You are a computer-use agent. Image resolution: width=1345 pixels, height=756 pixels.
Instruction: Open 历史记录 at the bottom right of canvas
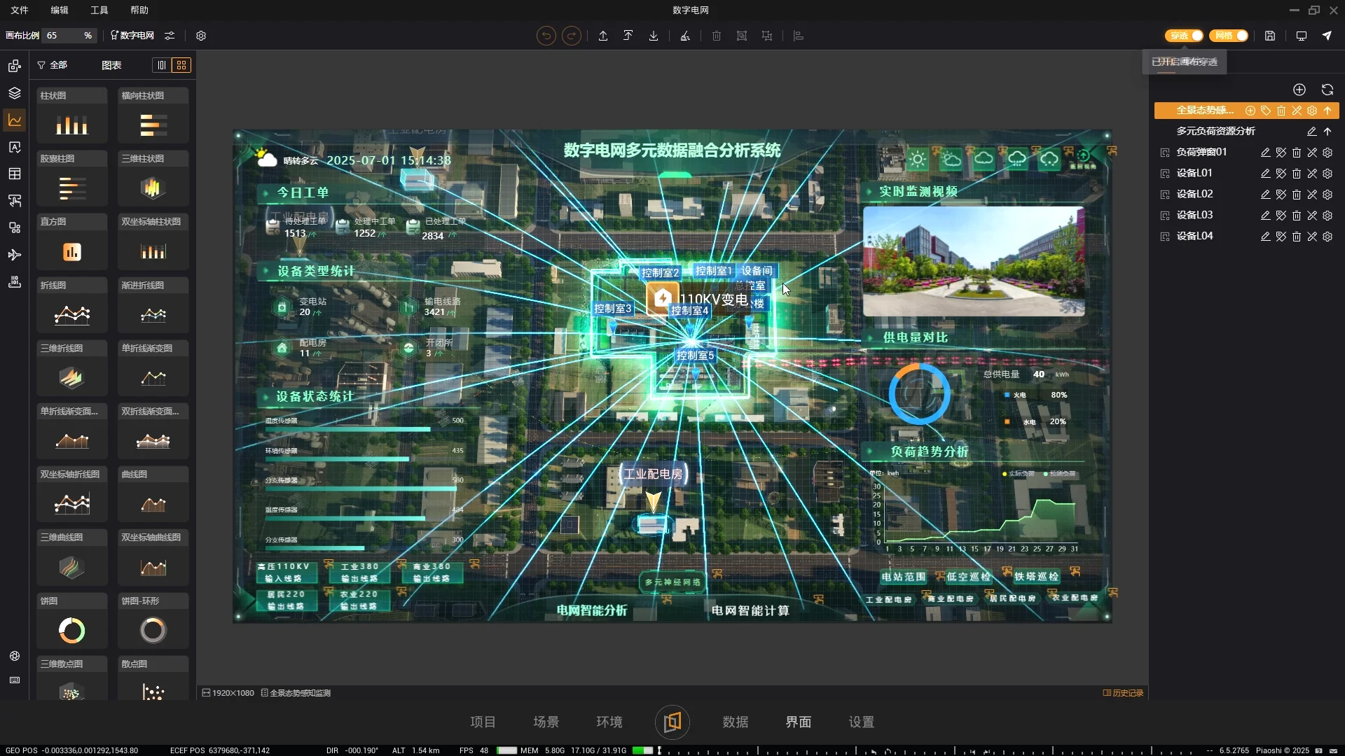tap(1124, 692)
